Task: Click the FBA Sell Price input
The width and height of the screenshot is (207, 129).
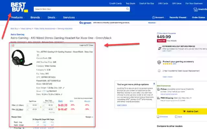Action: point(33,109)
